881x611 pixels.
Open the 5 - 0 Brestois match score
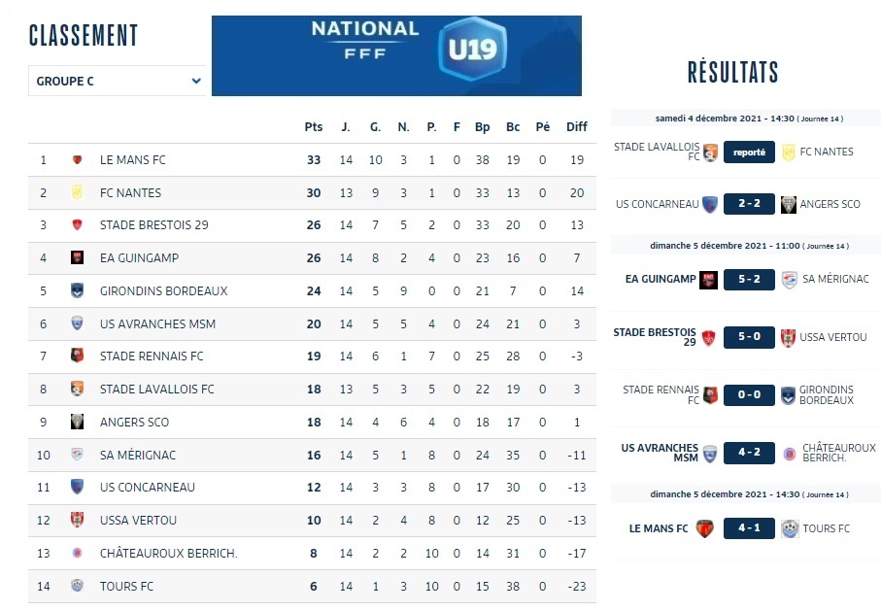[749, 337]
